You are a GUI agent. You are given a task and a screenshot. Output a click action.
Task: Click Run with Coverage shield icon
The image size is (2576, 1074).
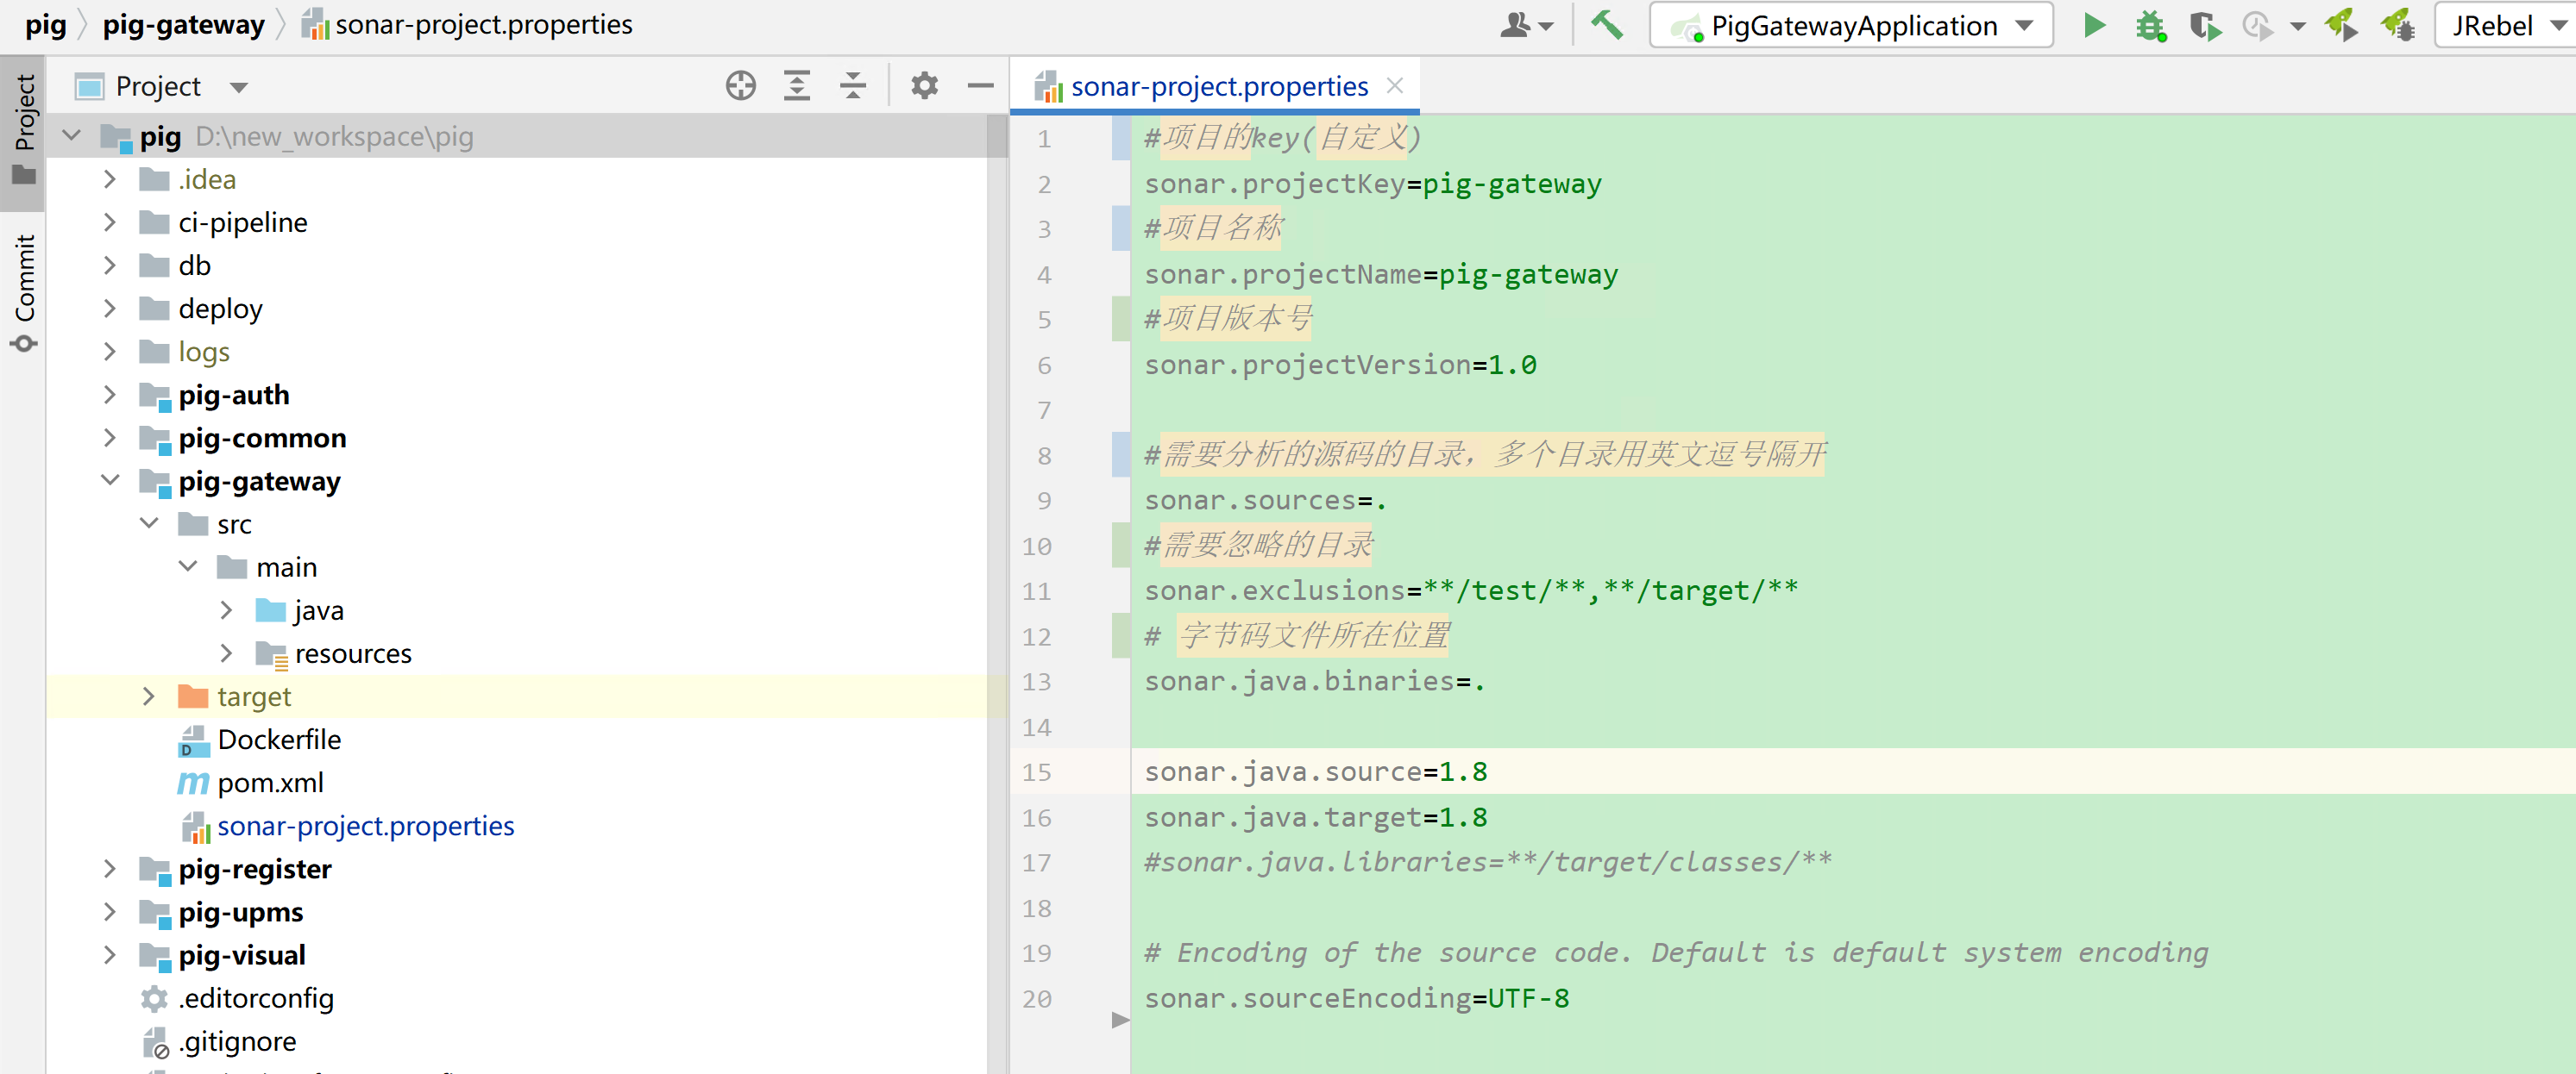click(2204, 26)
